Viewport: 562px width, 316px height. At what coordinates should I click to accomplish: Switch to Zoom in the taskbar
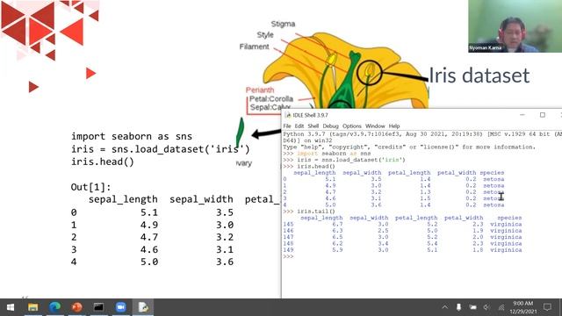(x=121, y=307)
